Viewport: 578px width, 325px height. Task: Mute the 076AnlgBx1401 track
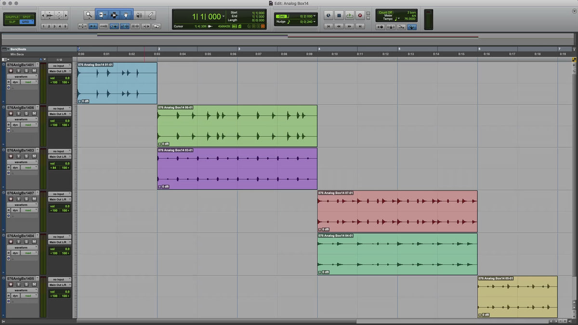pos(34,71)
